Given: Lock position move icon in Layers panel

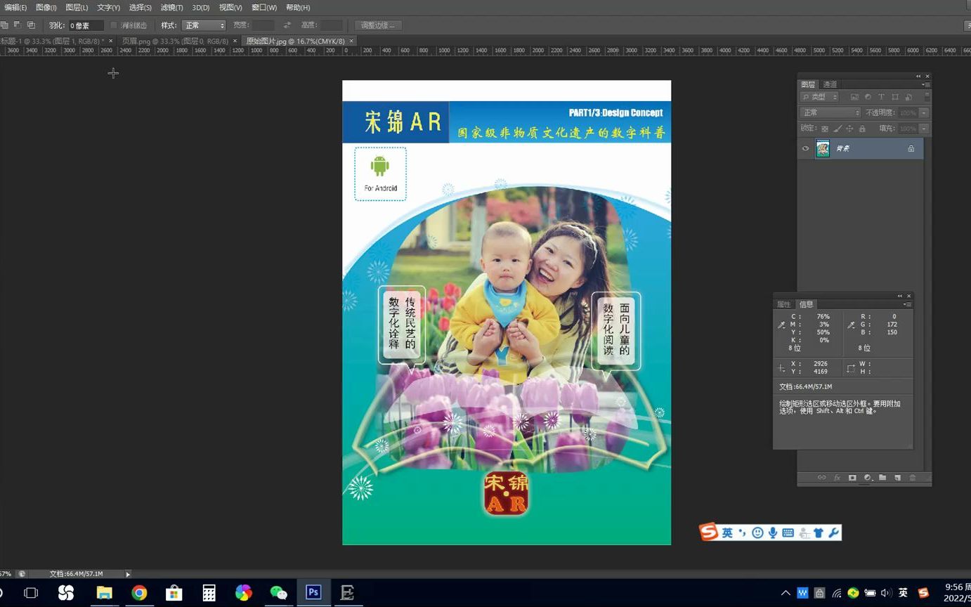Looking at the screenshot, I should click(849, 129).
